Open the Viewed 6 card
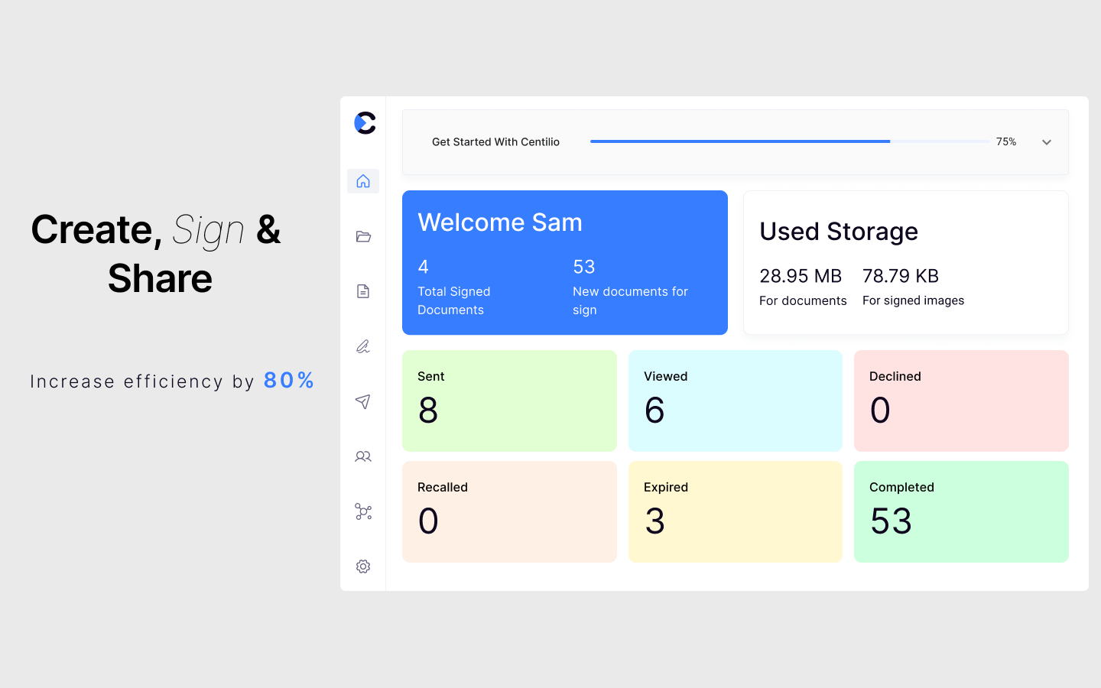 click(x=736, y=401)
